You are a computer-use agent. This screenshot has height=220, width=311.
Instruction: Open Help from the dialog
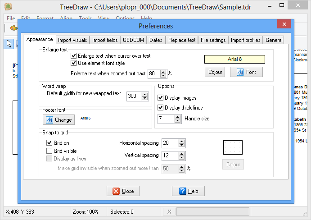188,191
